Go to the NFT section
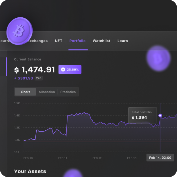Screen dimensions: 177x177 click(x=59, y=41)
